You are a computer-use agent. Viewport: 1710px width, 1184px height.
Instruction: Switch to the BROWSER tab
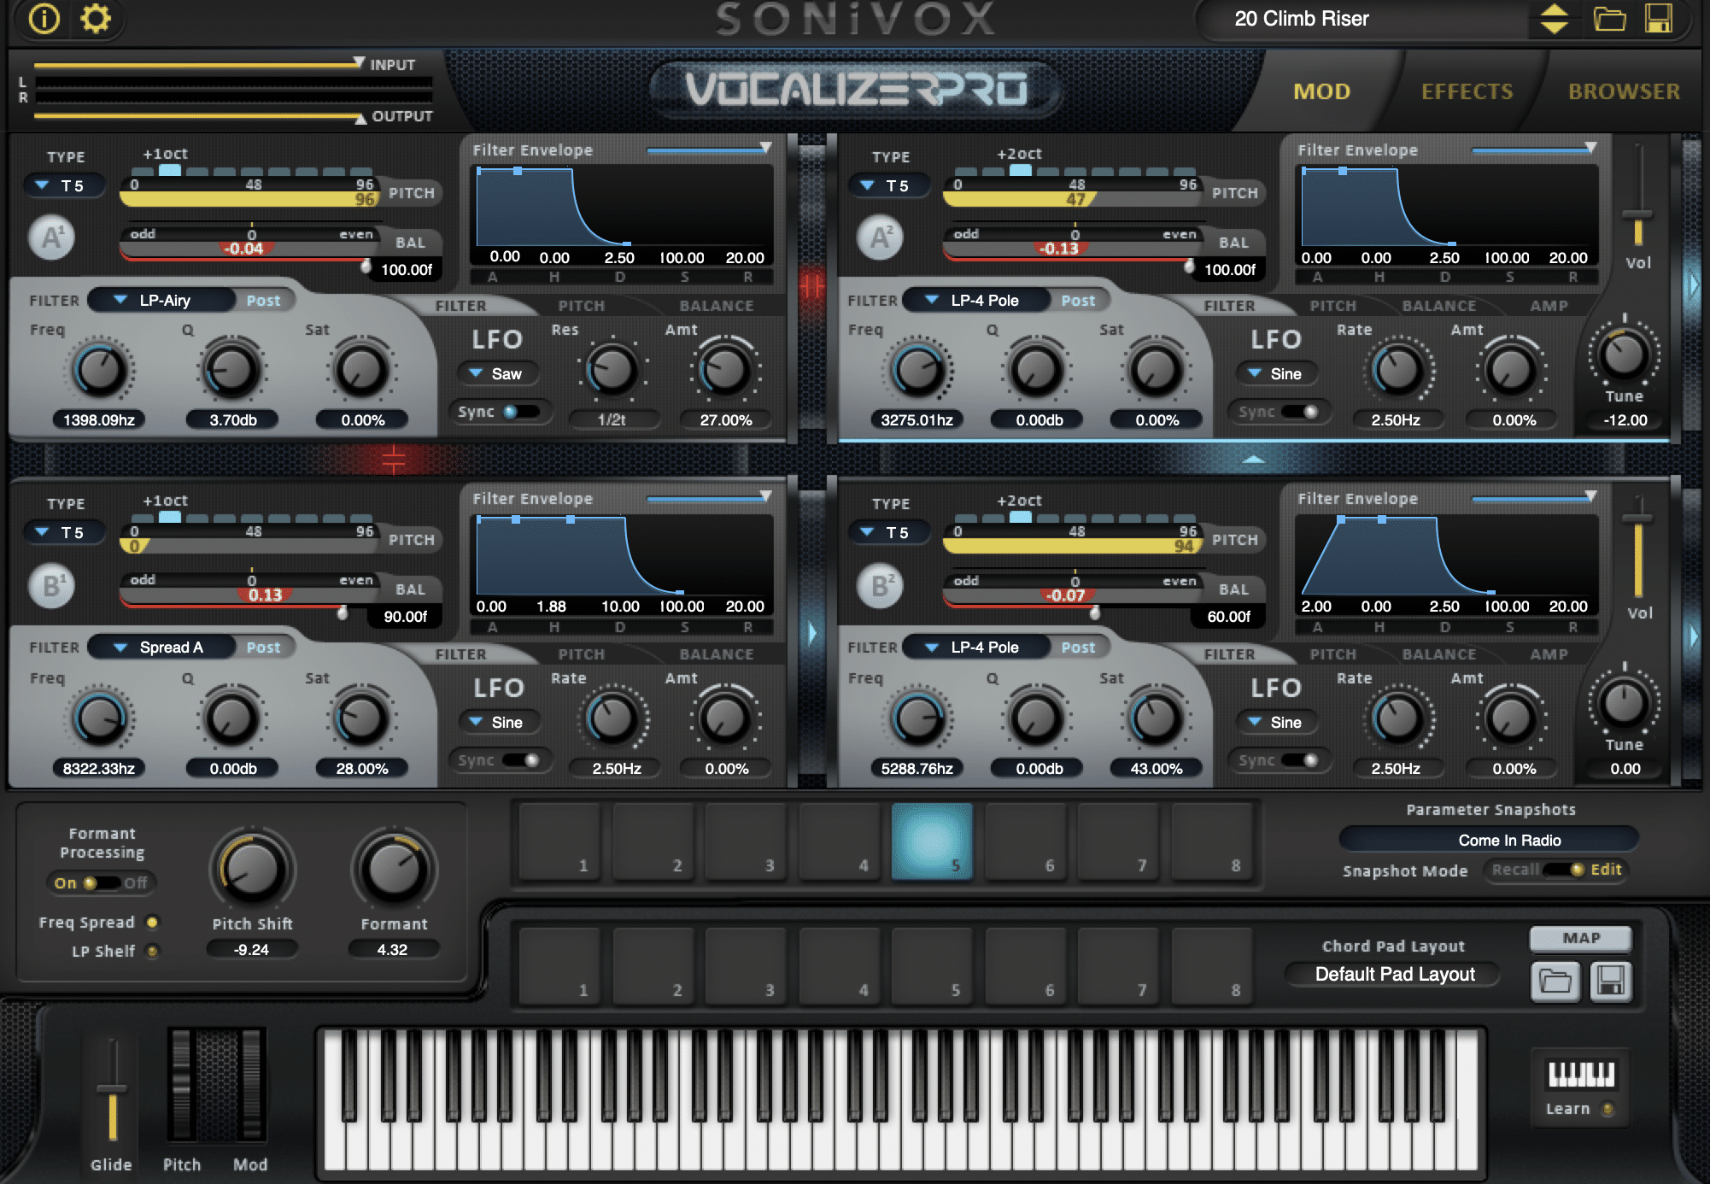tap(1624, 91)
